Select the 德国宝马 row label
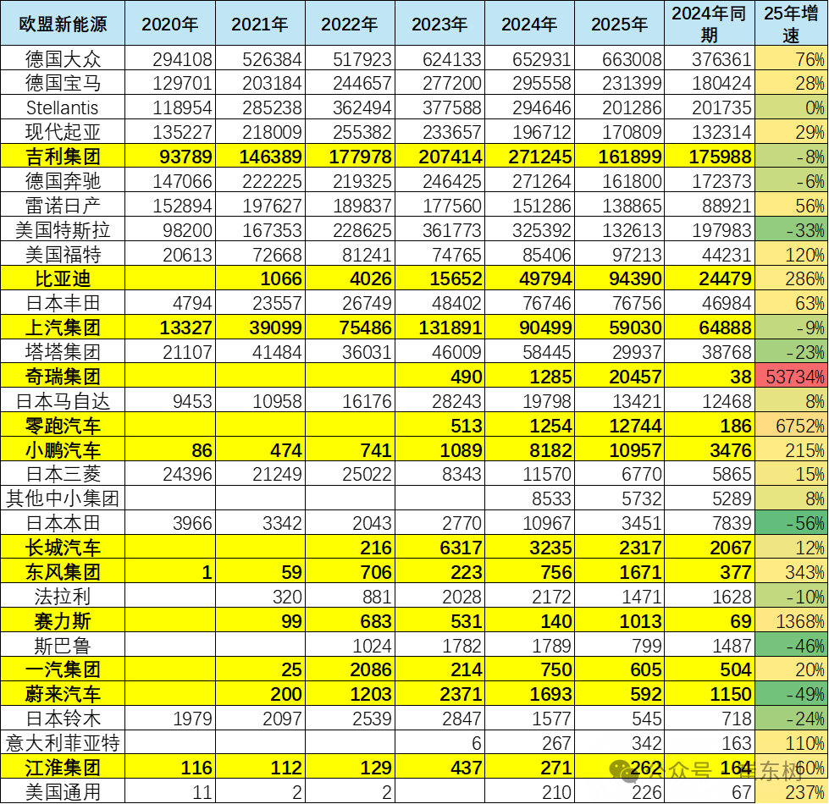This screenshot has width=829, height=804. pos(63,83)
